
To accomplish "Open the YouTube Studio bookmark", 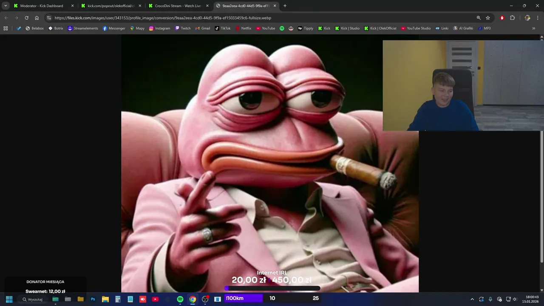I will [x=416, y=28].
